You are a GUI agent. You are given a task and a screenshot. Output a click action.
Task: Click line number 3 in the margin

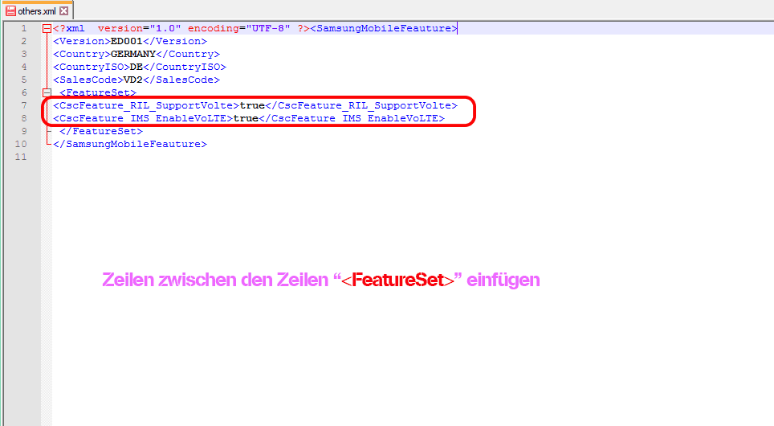(24, 54)
